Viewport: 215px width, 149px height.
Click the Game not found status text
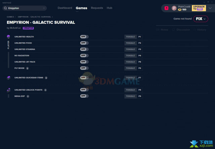[182, 19]
